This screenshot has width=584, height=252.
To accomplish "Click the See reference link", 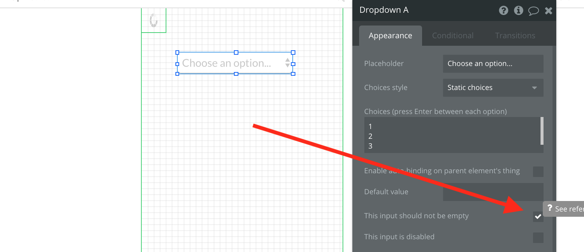I will pyautogui.click(x=569, y=209).
